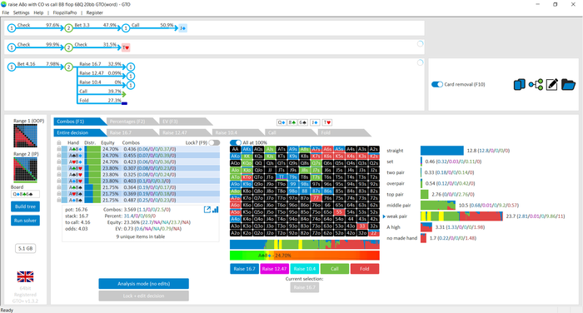Click the red Fold action button
This screenshot has height=313, width=583.
[365, 269]
